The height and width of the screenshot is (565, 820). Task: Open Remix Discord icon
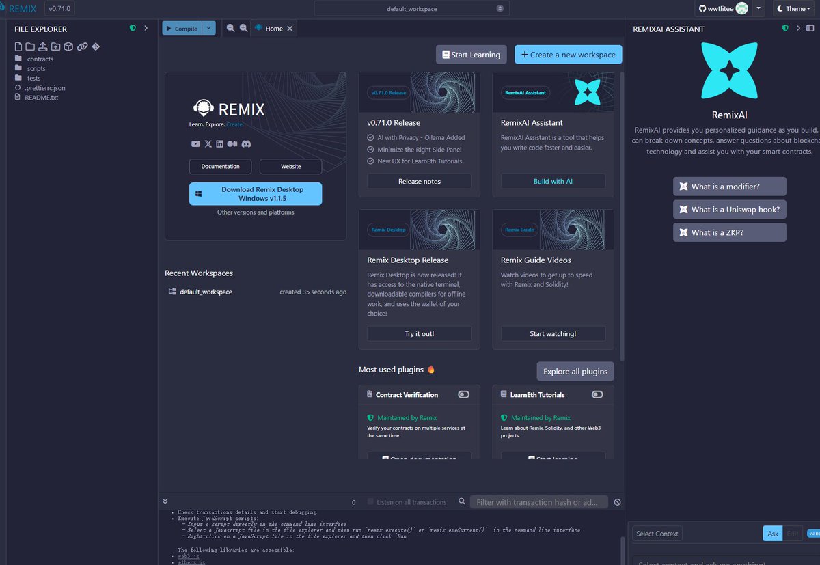pyautogui.click(x=246, y=143)
